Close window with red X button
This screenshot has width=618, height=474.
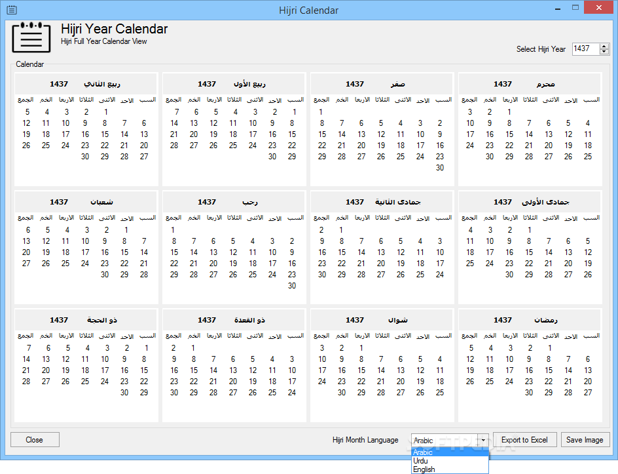(x=598, y=7)
